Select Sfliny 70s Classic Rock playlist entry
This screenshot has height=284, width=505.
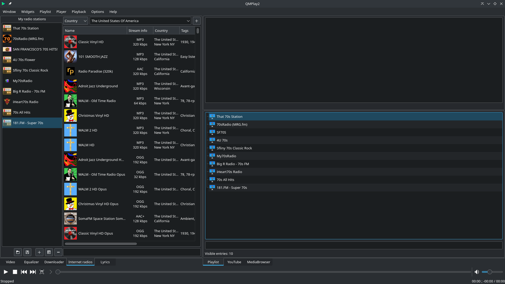coord(354,148)
